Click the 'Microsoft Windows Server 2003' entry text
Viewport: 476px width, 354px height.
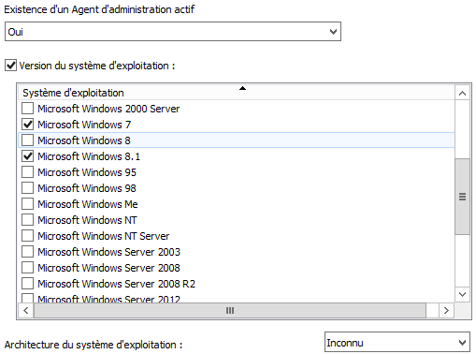tap(109, 252)
